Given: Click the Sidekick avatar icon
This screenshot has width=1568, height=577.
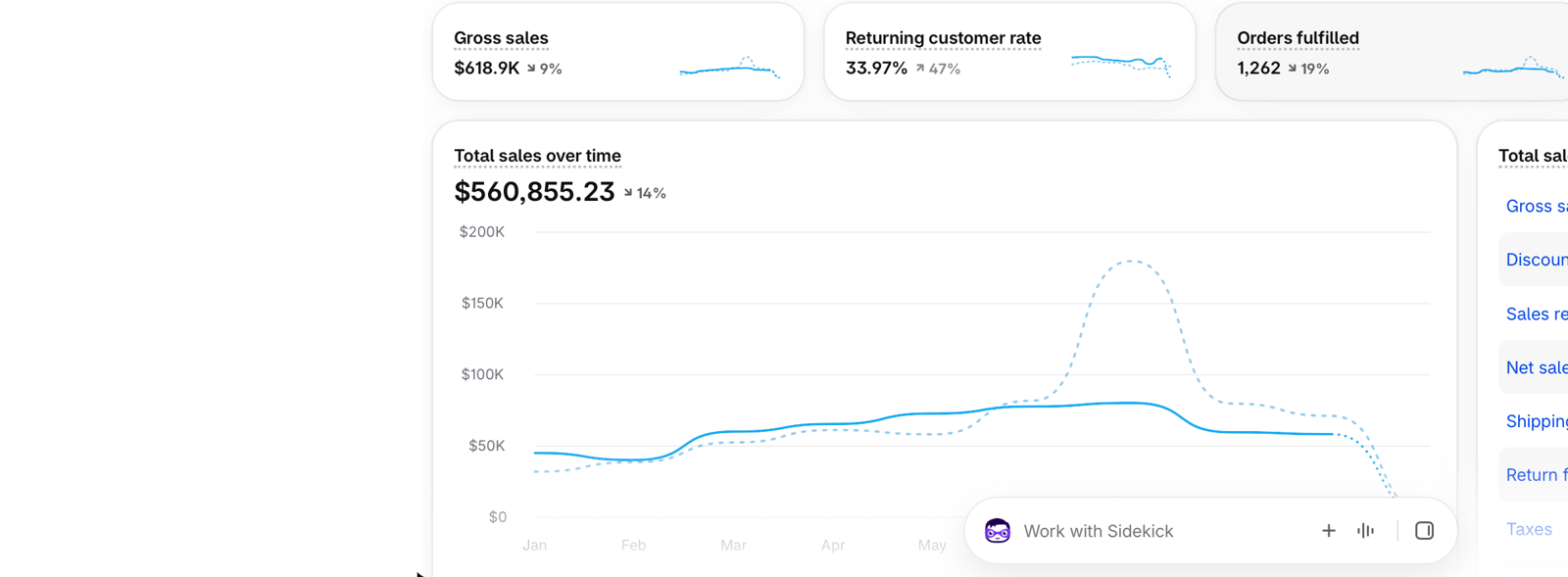Looking at the screenshot, I should click(998, 531).
